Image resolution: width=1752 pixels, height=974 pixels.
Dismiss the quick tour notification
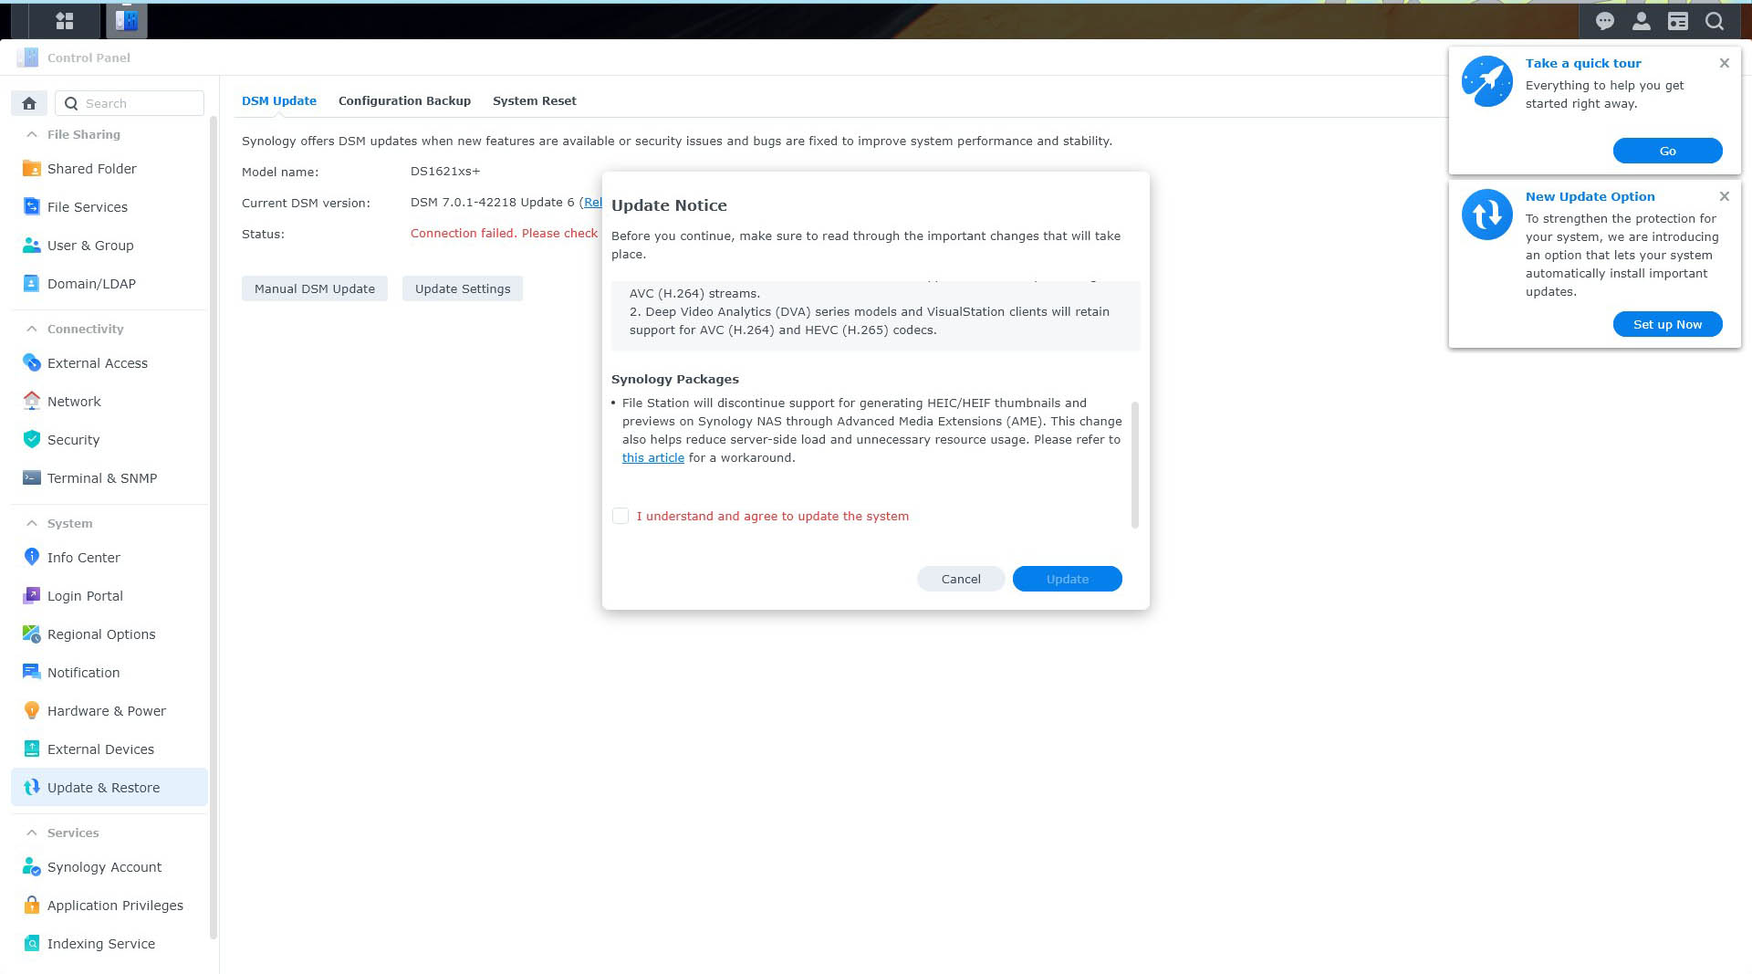point(1724,63)
